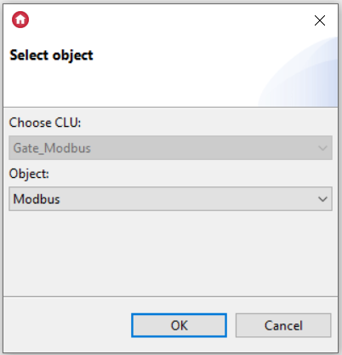This screenshot has width=342, height=355.
Task: Click empty panel area below Object dropdown
Action: (x=170, y=253)
